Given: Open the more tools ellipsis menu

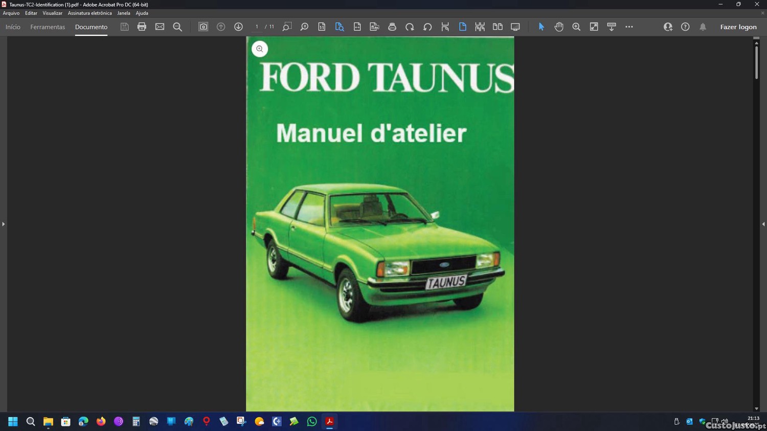Looking at the screenshot, I should click(629, 27).
